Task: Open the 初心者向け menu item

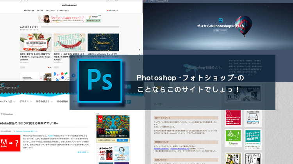Action: pos(63,102)
